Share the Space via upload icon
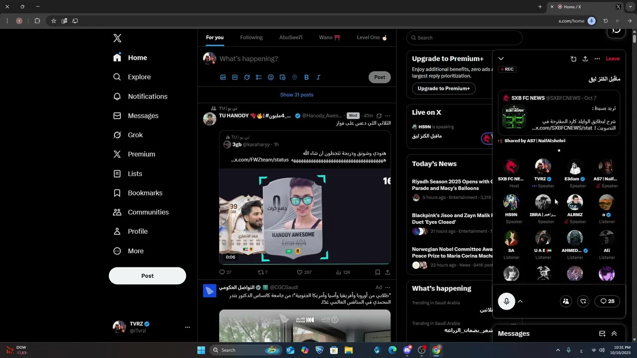 [585, 59]
